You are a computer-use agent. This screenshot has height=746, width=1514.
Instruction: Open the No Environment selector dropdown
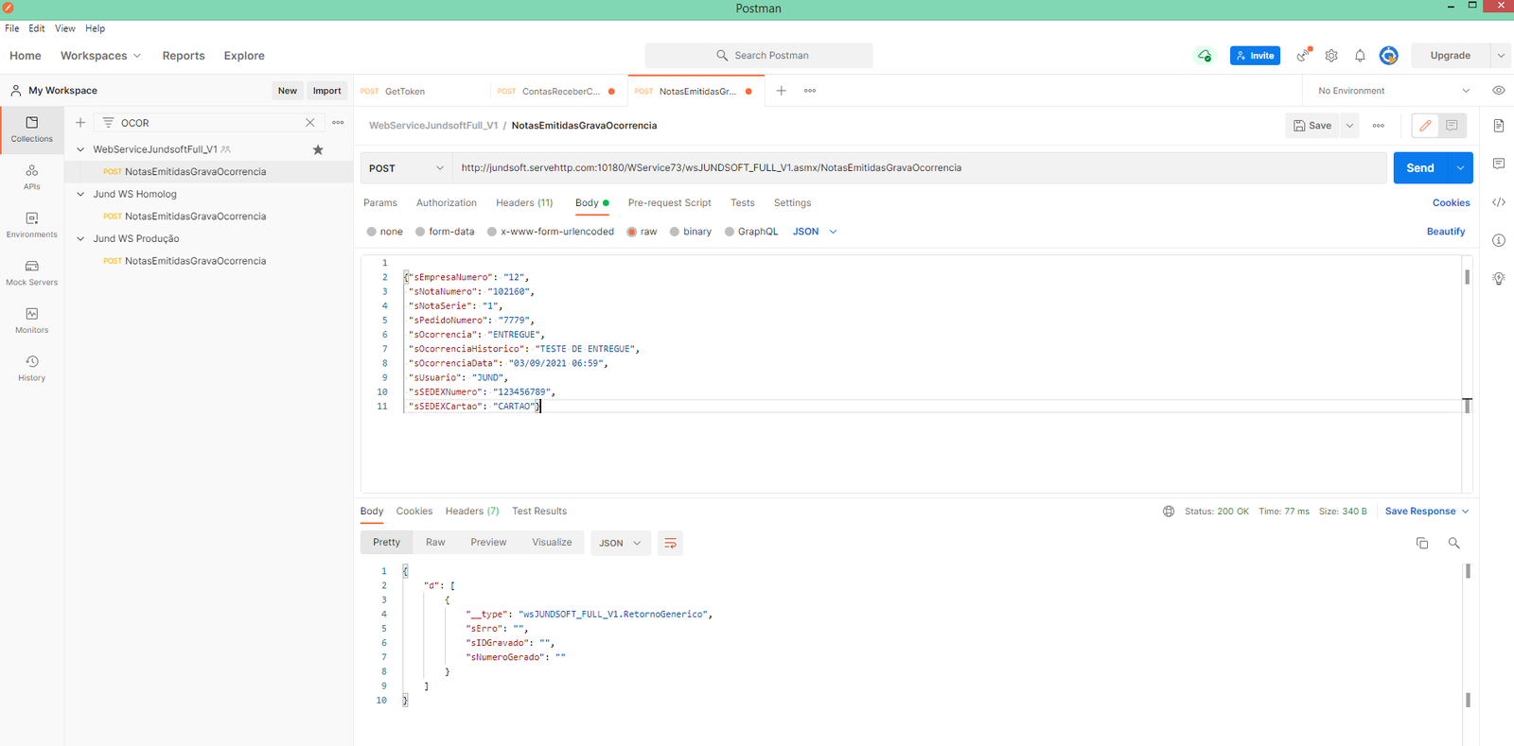pos(1393,91)
